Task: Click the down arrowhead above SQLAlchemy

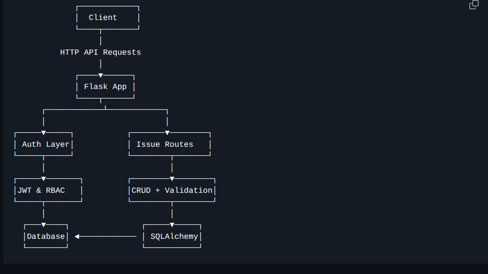Action: pos(172,225)
